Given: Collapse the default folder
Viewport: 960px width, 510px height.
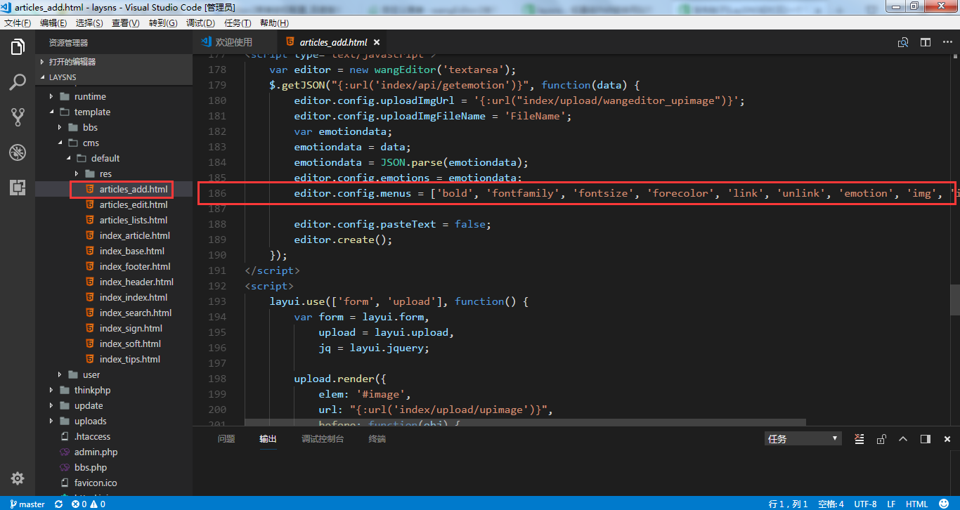Looking at the screenshot, I should tap(105, 159).
